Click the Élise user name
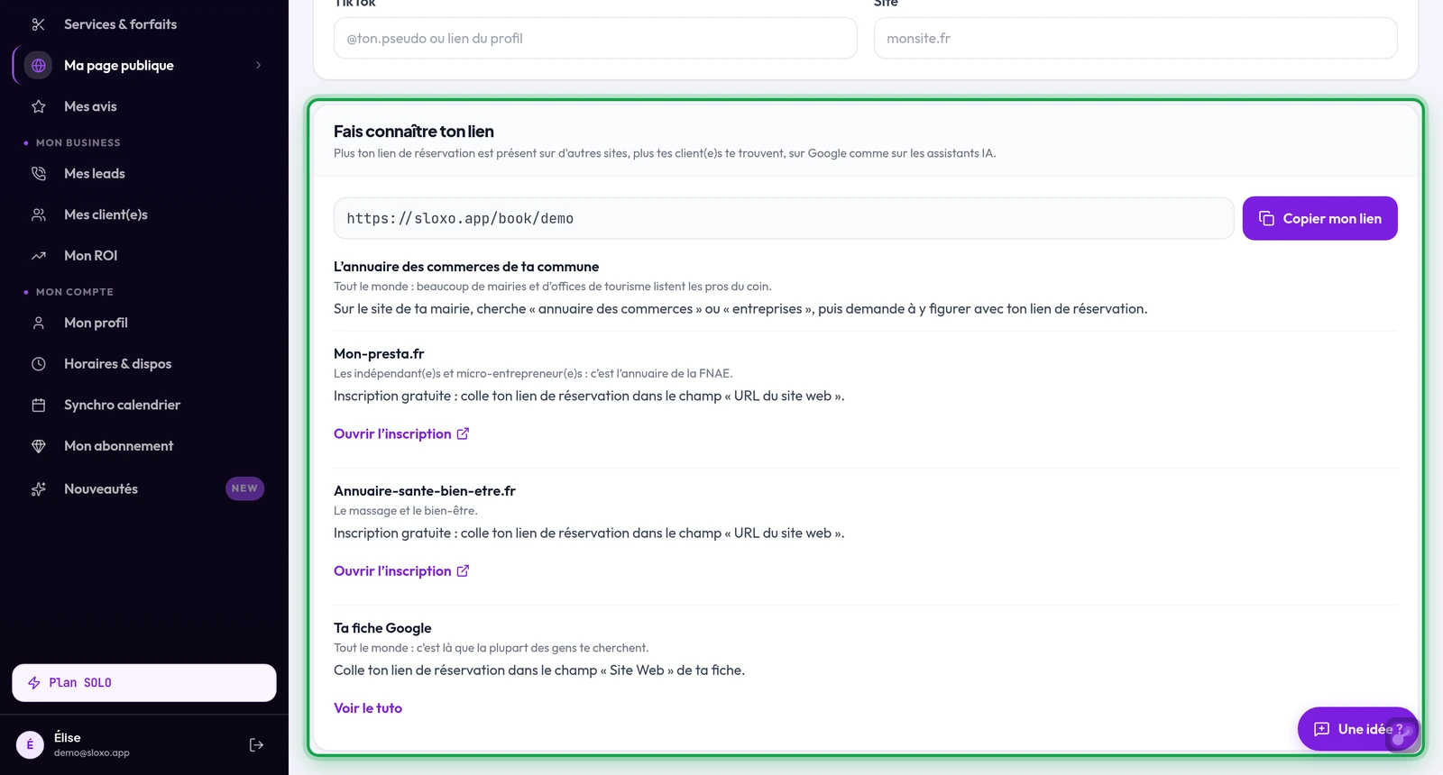This screenshot has width=1443, height=775. click(68, 737)
